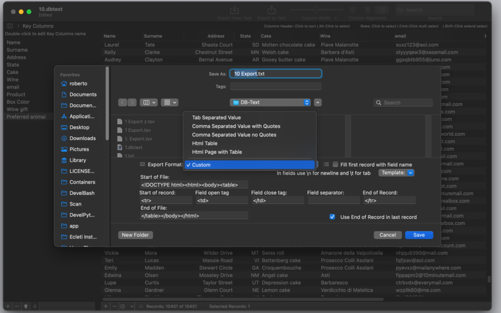501x313 pixels.
Task: Click the Cancel button
Action: point(388,235)
